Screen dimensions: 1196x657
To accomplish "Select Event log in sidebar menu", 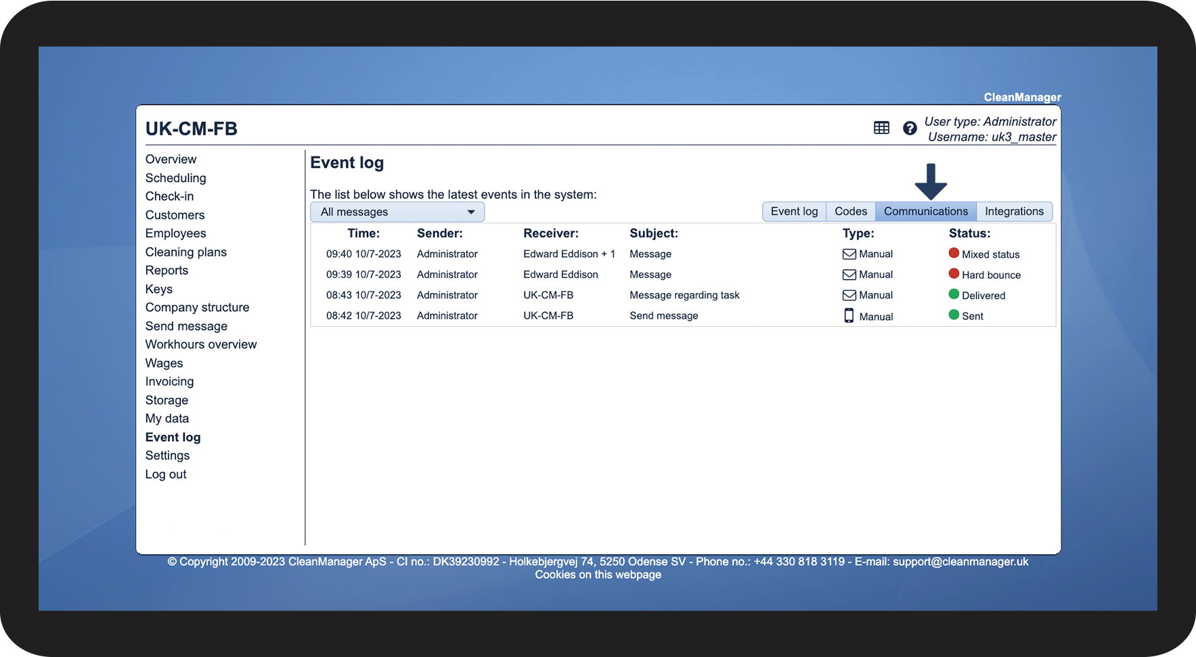I will coord(173,437).
